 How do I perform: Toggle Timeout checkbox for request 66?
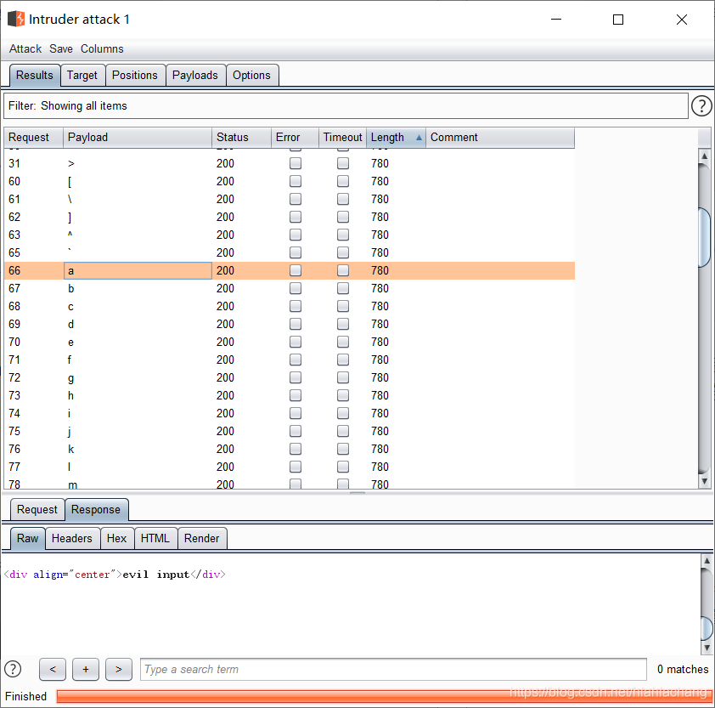[343, 270]
